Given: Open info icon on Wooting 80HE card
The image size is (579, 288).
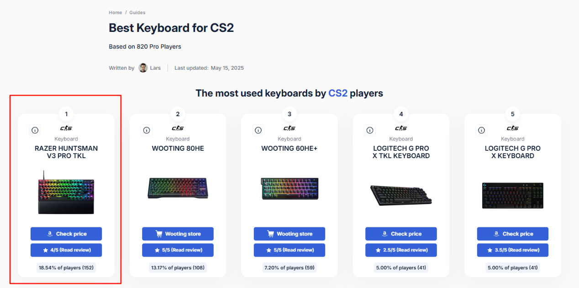Looking at the screenshot, I should (147, 130).
